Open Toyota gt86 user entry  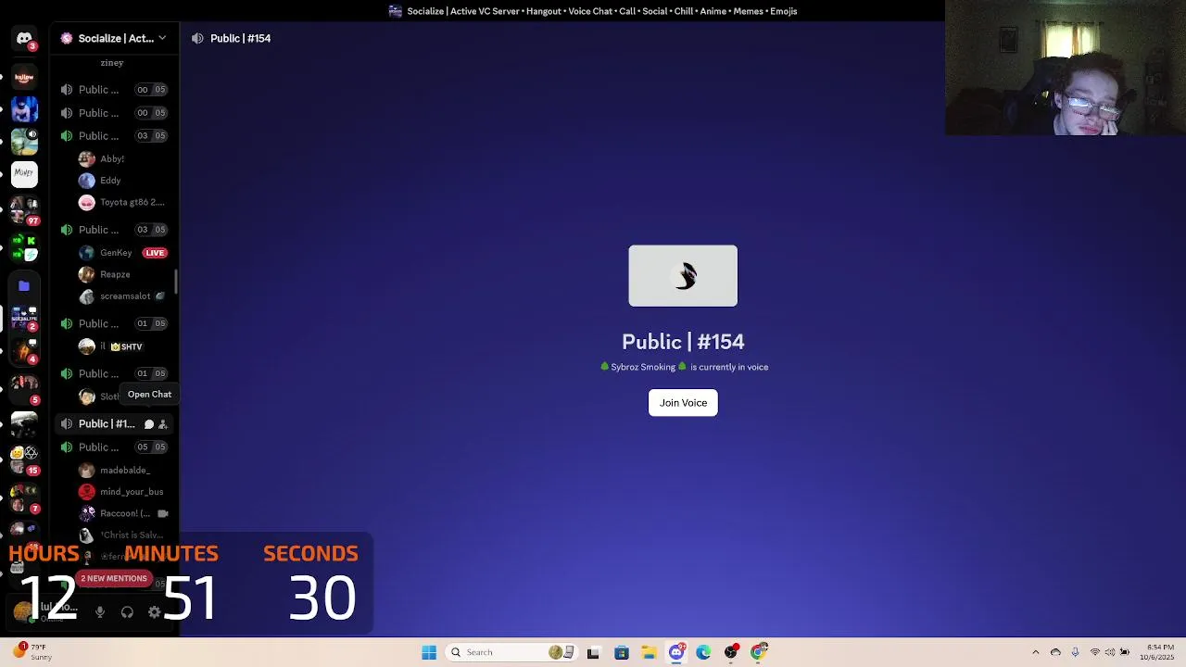[x=122, y=202]
